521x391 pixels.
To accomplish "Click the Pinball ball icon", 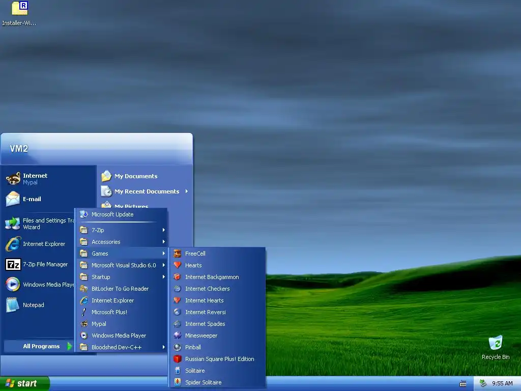I will (178, 347).
